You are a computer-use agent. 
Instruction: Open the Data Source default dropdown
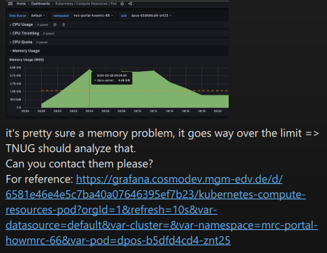(38, 15)
